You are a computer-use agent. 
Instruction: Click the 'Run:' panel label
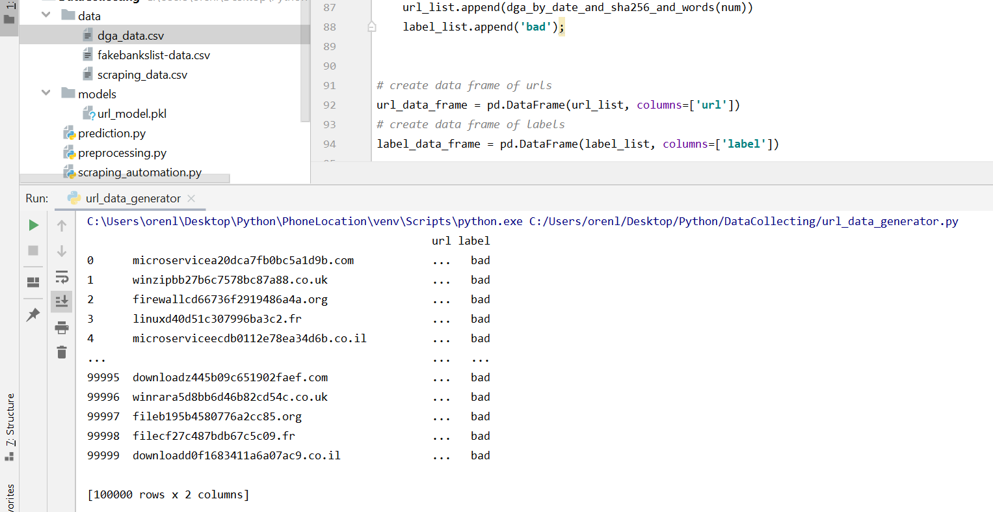pos(37,198)
